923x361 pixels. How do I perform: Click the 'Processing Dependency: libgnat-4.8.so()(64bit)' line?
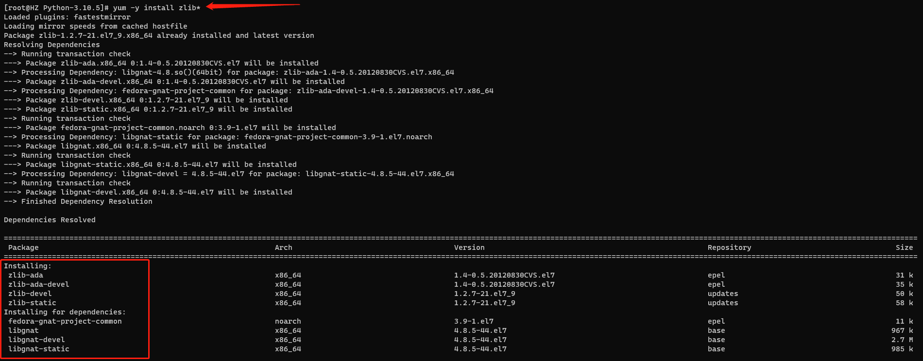229,72
